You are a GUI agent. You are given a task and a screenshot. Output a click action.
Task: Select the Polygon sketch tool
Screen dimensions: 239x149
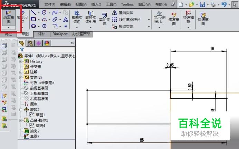click(44, 26)
